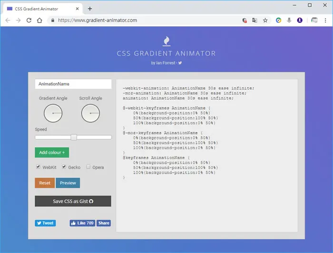333x253 pixels.
Task: Open a new browser tab
Action: click(x=90, y=9)
